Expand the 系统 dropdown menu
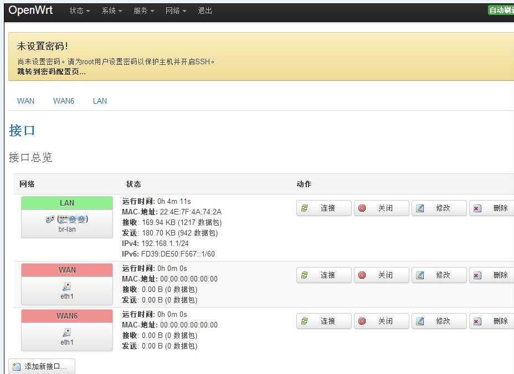Image resolution: width=514 pixels, height=374 pixels. (x=111, y=11)
